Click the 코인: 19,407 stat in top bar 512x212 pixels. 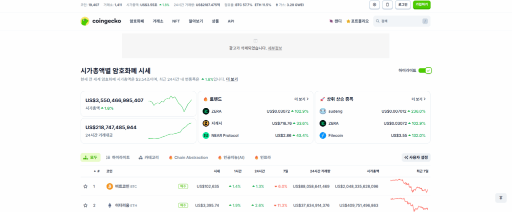(90, 5)
